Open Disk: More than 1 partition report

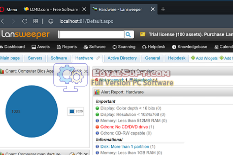click(x=128, y=147)
